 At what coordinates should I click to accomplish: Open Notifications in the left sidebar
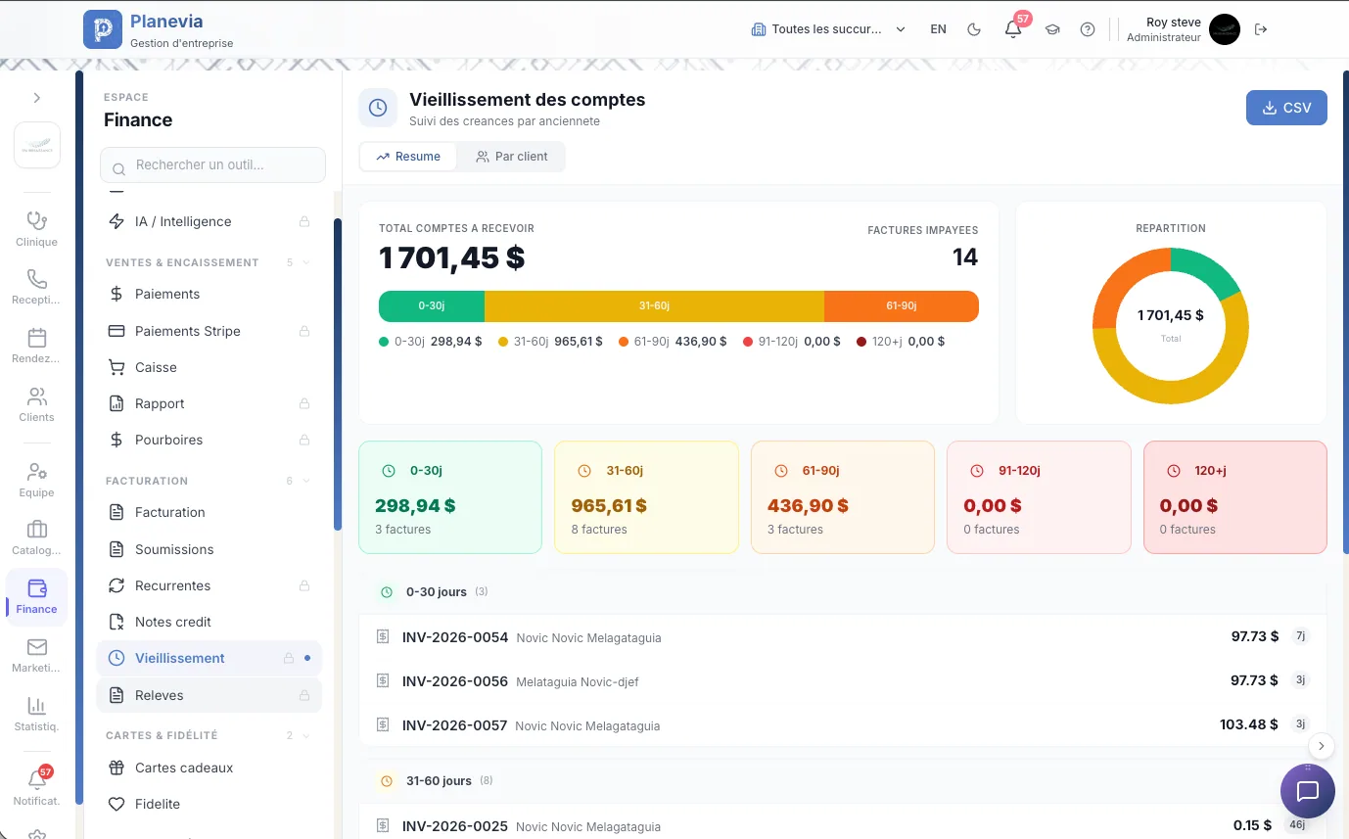(37, 787)
